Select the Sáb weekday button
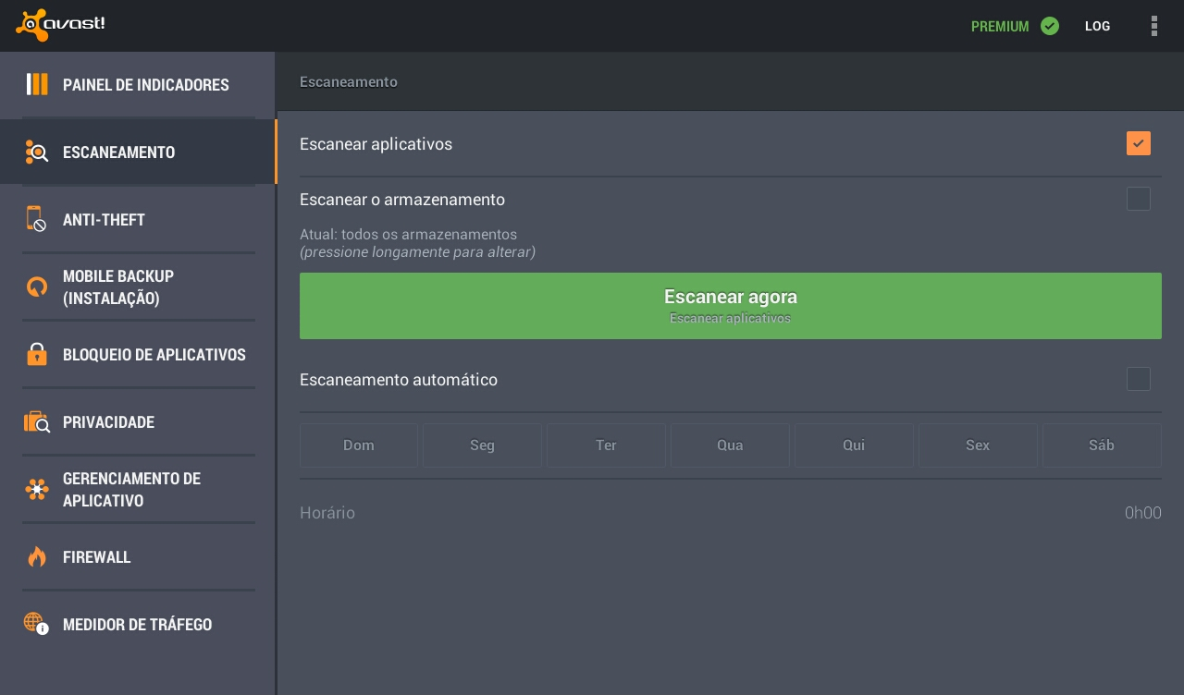This screenshot has width=1184, height=695. 1101,445
